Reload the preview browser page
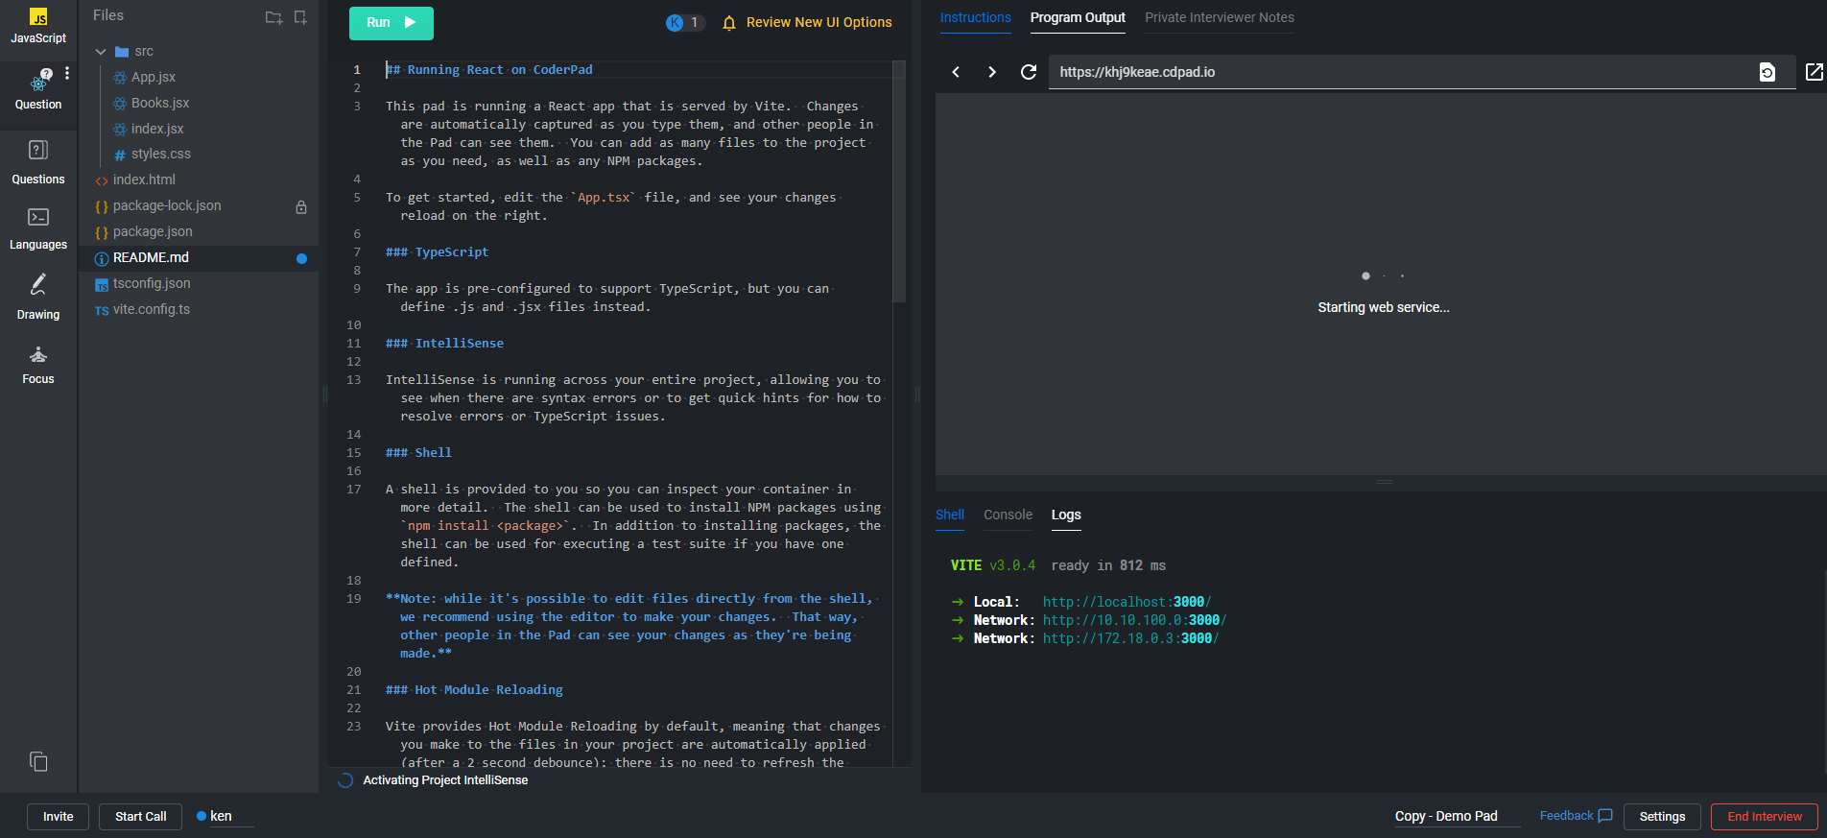Image resolution: width=1827 pixels, height=838 pixels. [1029, 72]
